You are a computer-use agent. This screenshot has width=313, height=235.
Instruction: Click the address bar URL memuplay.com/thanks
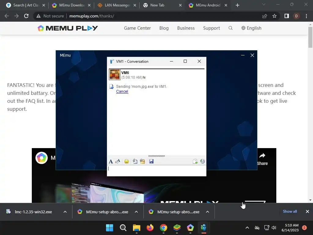pyautogui.click(x=92, y=16)
